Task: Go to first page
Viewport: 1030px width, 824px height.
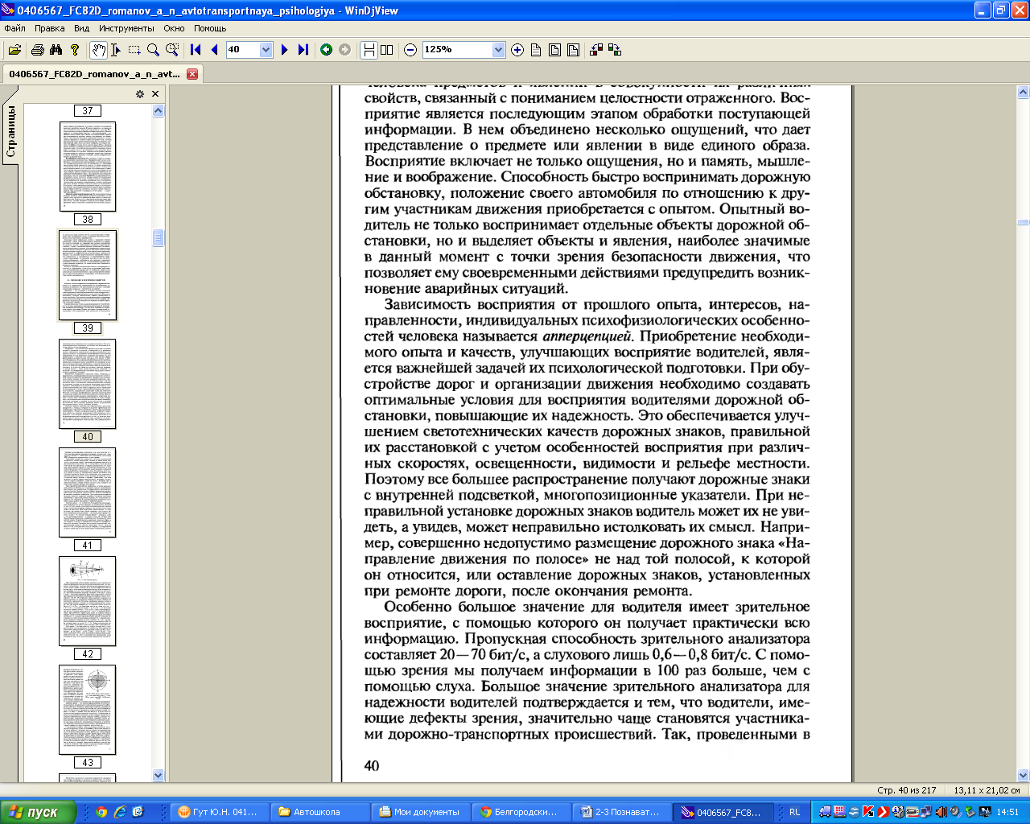Action: pyautogui.click(x=196, y=50)
